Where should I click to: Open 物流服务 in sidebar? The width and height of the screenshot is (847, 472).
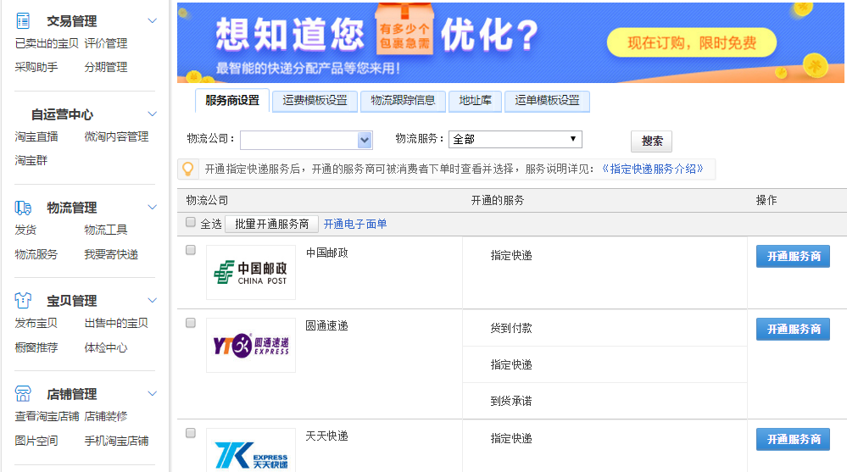tap(36, 254)
